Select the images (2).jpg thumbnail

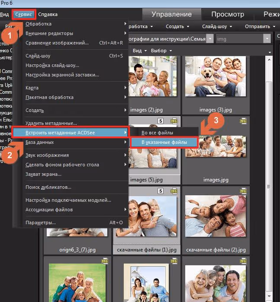pos(152,76)
